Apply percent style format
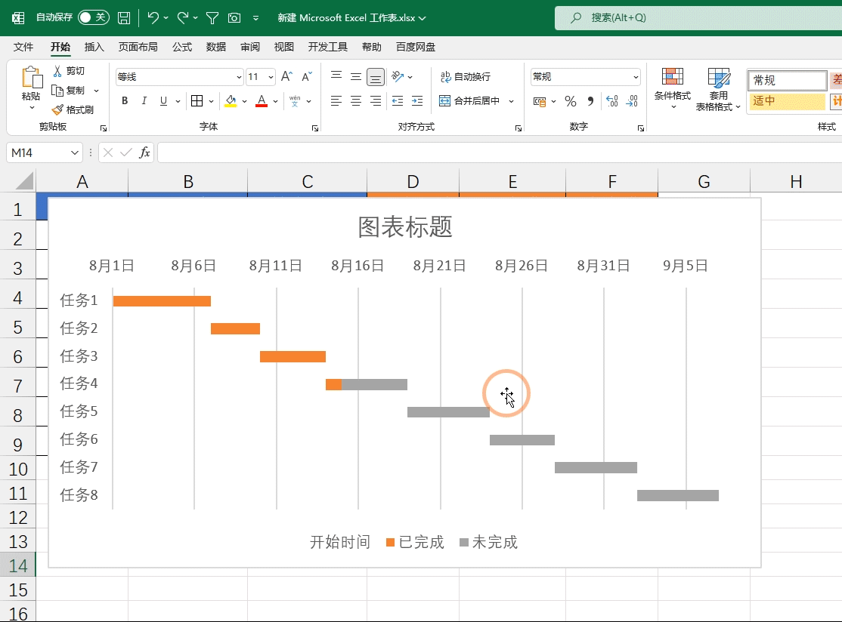The height and width of the screenshot is (622, 842). click(571, 101)
